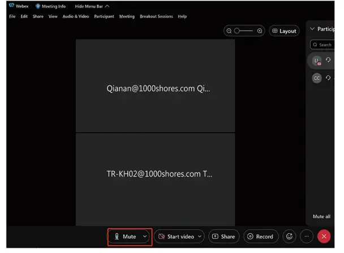
Task: Open the more options ellipsis button
Action: coord(307,237)
